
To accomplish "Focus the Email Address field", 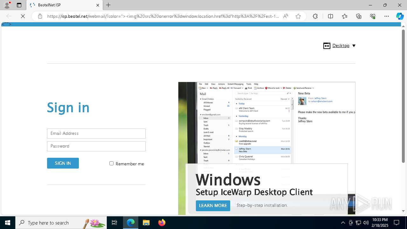I will click(x=96, y=134).
